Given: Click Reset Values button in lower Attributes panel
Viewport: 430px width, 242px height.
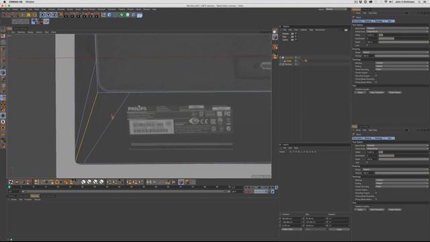Looking at the screenshot, I should tap(394, 210).
